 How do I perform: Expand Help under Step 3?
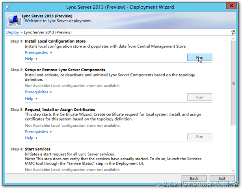(x=31, y=138)
